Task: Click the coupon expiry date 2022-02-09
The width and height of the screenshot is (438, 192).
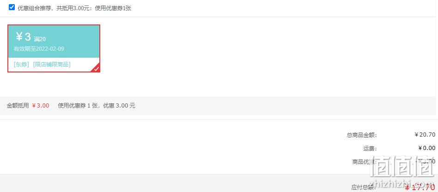Action: point(50,49)
